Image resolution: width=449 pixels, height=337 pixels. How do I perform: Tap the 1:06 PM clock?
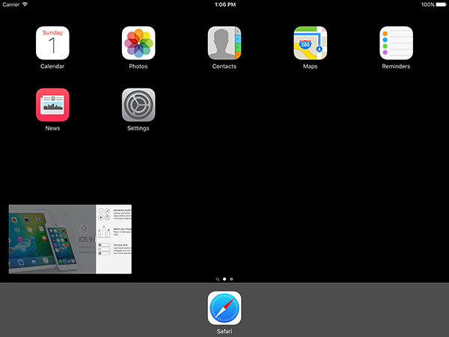click(x=225, y=4)
